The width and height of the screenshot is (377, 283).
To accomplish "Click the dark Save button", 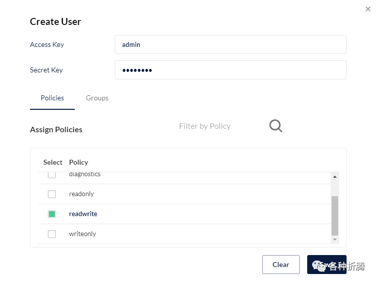I will pos(327,265).
